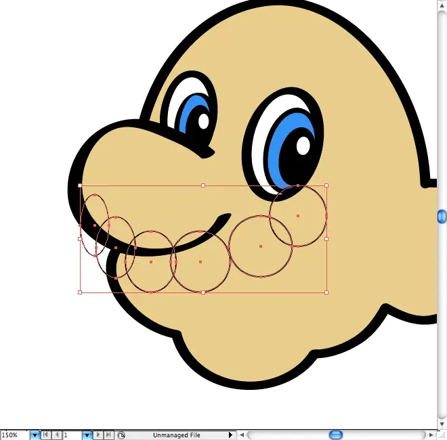Screen dimensions: 447x440
Task: Click the bottom-right bounding box handle
Action: click(x=326, y=292)
